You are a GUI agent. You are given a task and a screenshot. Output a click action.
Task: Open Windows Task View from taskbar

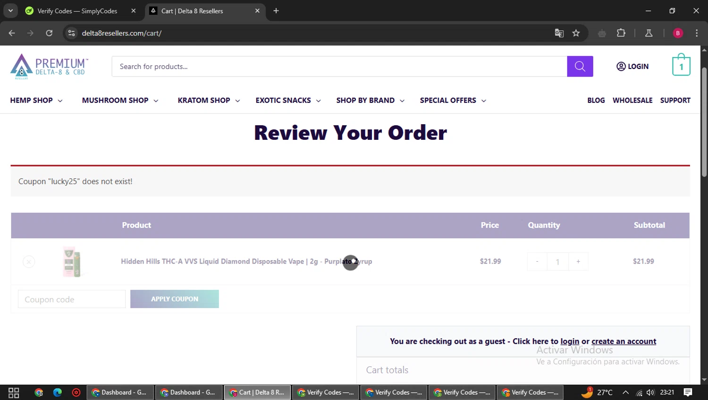click(x=14, y=392)
